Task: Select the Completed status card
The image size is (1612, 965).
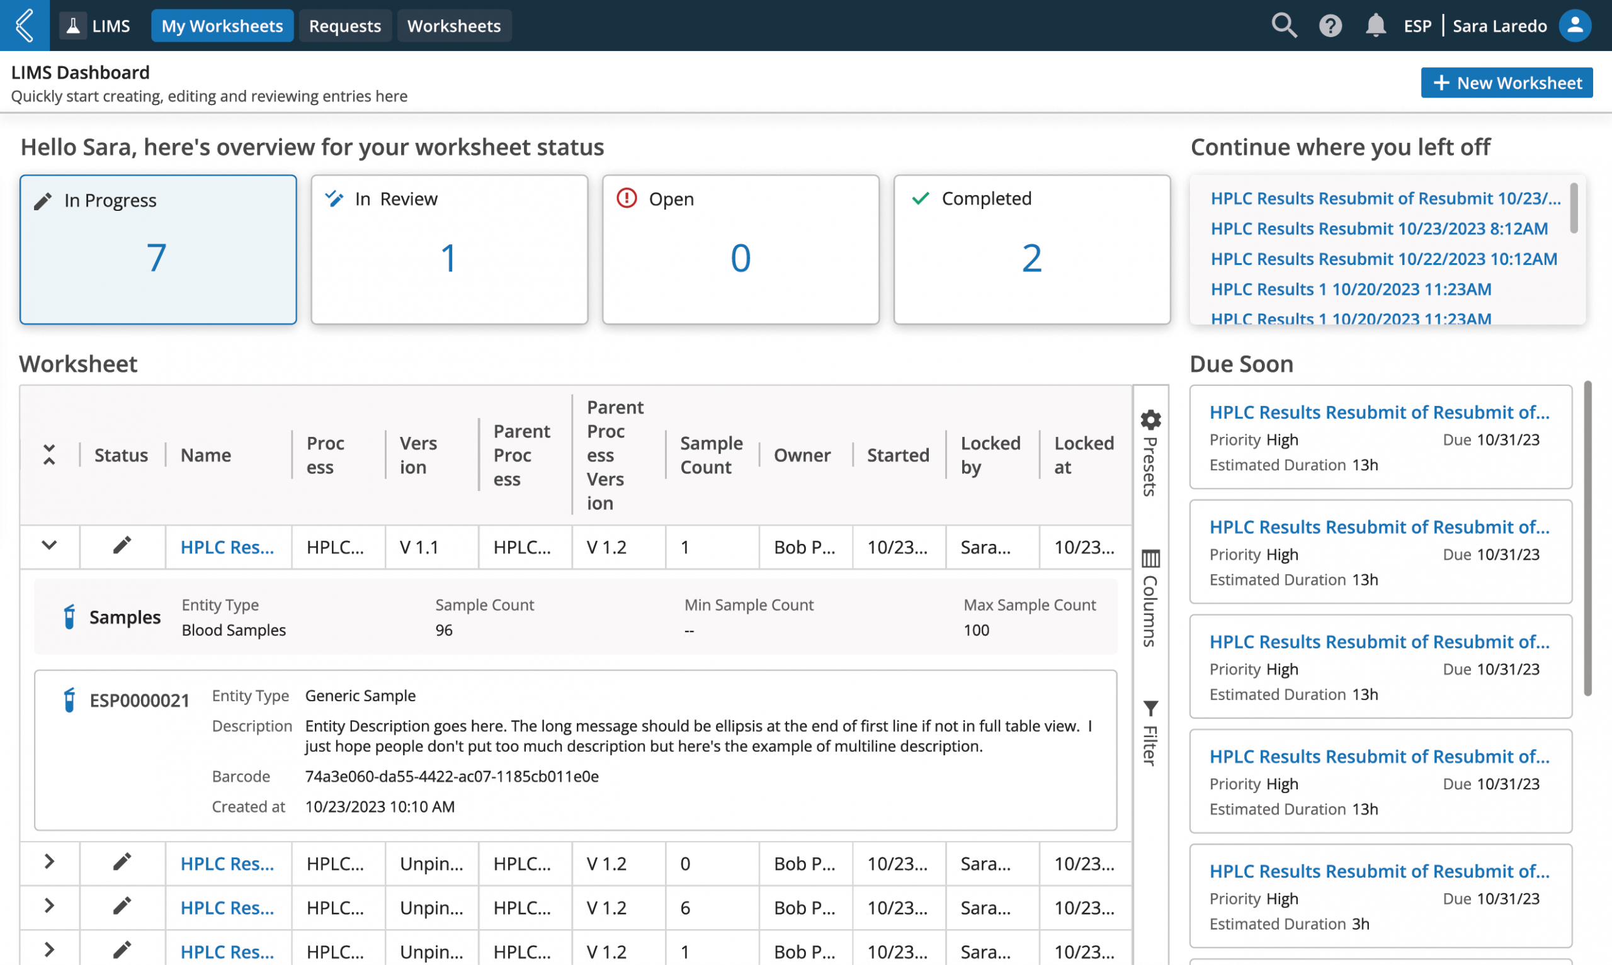Action: pyautogui.click(x=1031, y=249)
